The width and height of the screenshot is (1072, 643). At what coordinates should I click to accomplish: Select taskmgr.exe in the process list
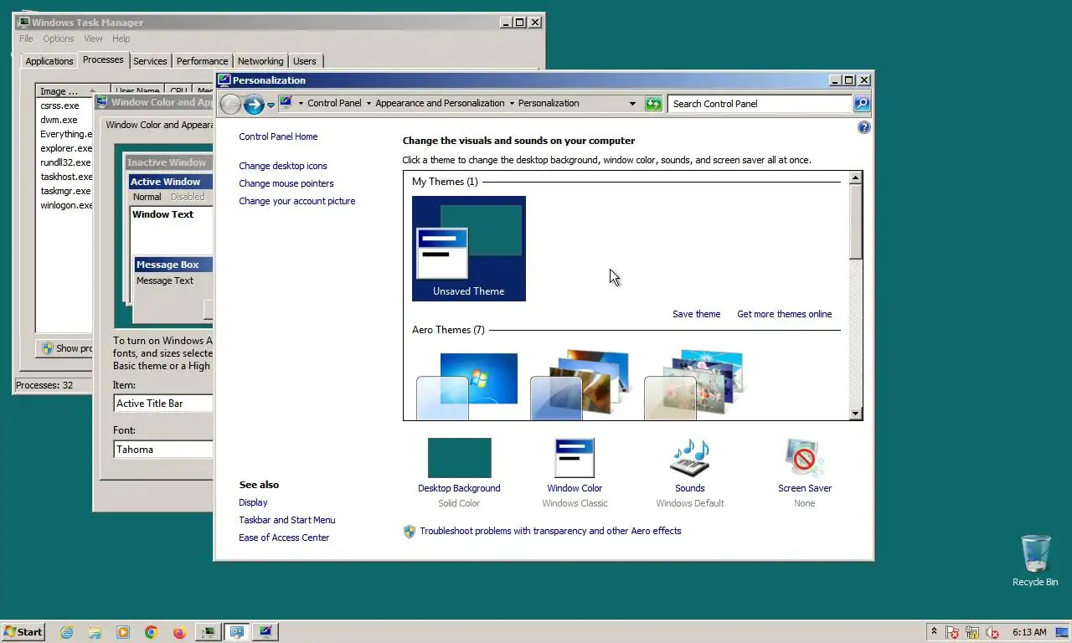[66, 191]
